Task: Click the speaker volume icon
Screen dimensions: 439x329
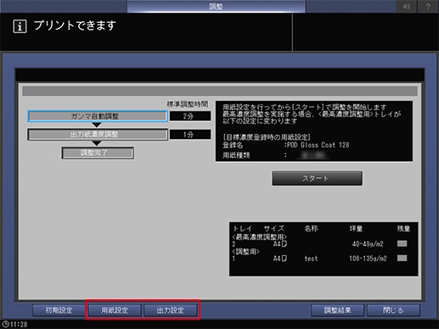Action: coord(407,7)
